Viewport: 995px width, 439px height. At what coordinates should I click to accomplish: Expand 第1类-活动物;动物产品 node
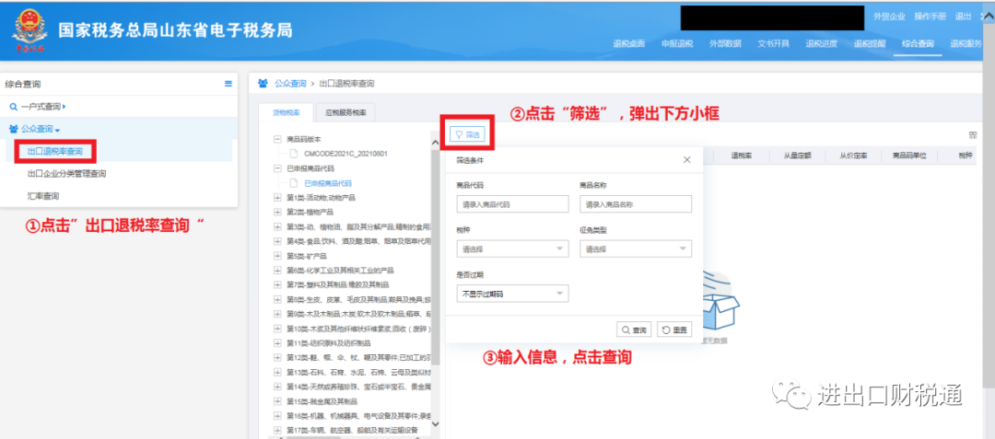276,198
